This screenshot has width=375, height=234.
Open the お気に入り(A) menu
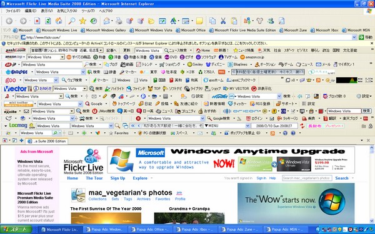[x=67, y=11]
